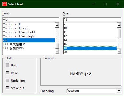
Task: Open the Encoding dropdown arrow
Action: click(119, 91)
